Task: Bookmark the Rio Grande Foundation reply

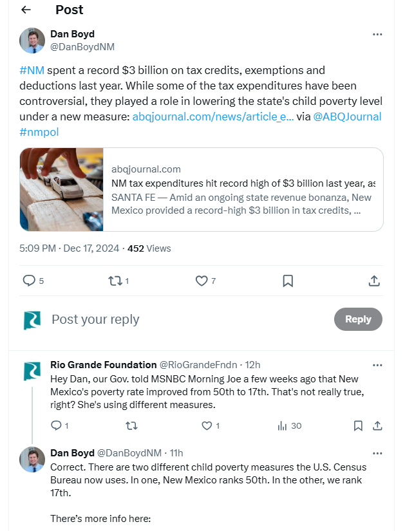Action: point(358,425)
